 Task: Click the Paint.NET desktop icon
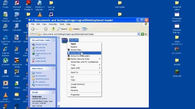(17, 39)
